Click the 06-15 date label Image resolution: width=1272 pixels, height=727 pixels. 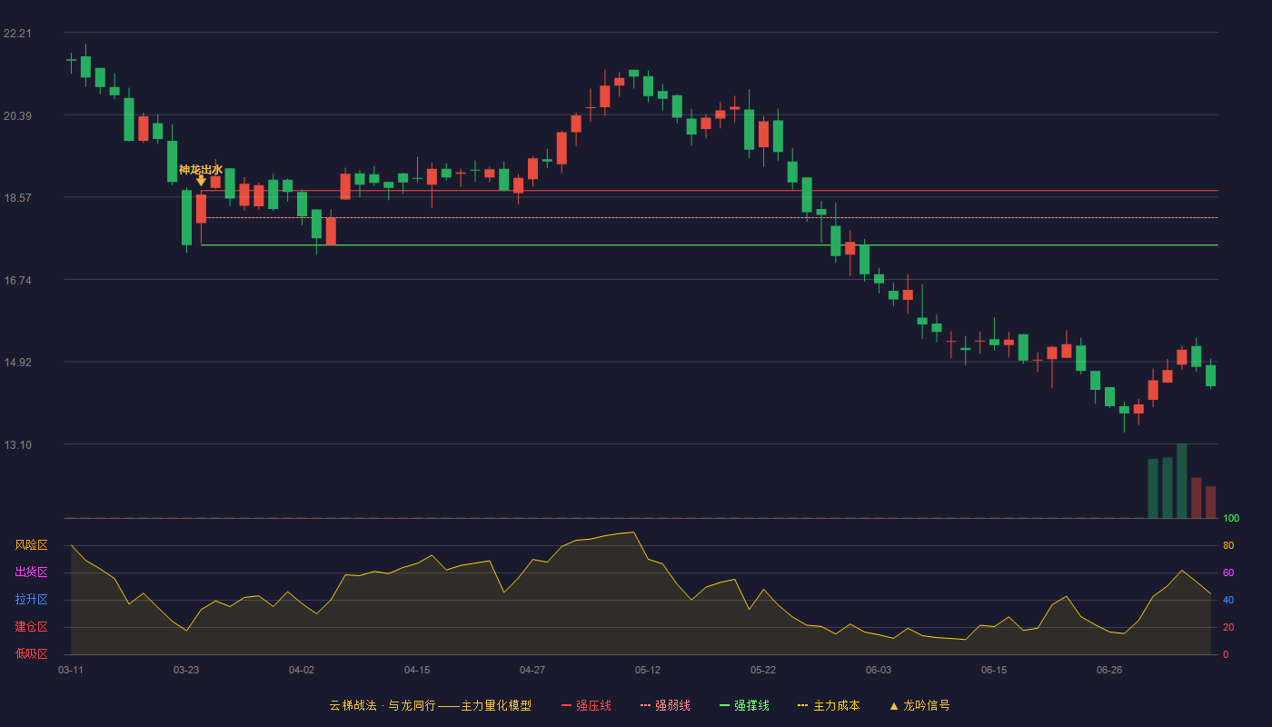(994, 670)
